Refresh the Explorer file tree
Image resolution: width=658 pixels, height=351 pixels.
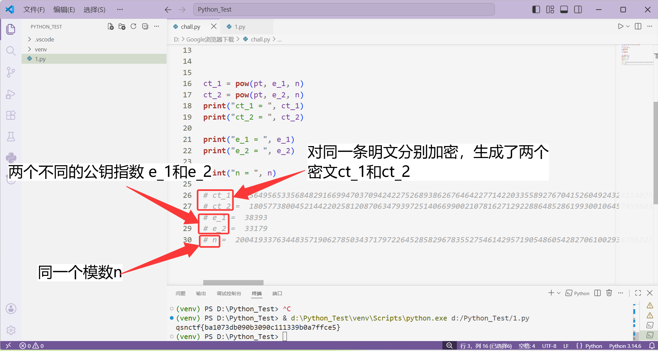pyautogui.click(x=134, y=26)
